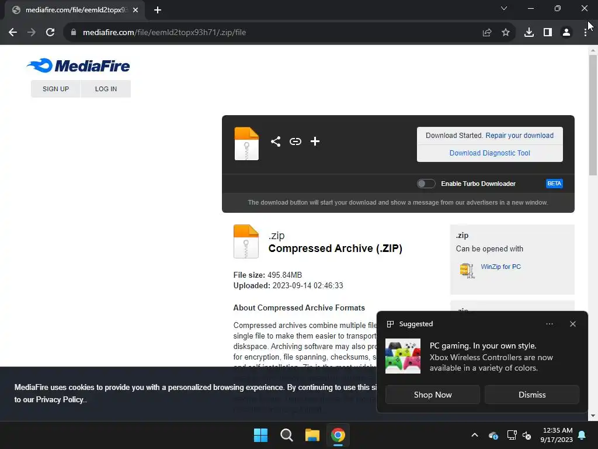Click the network display tray icon
Viewport: 598px width, 449px height.
512,435
